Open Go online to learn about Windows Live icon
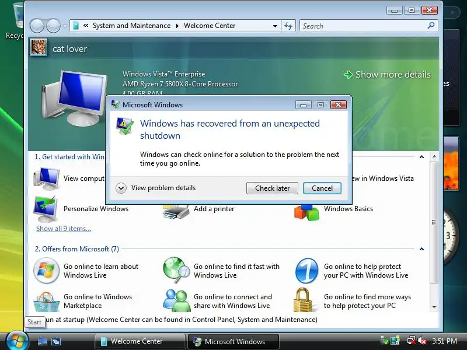The width and height of the screenshot is (467, 350). (46, 271)
